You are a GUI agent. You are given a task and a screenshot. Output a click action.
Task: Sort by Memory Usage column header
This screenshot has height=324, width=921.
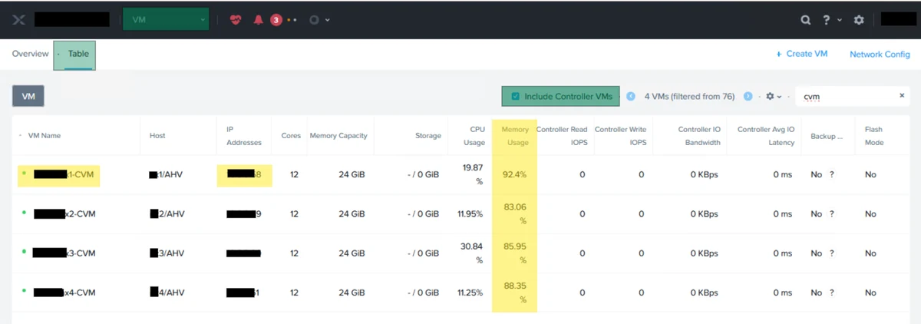[515, 136]
